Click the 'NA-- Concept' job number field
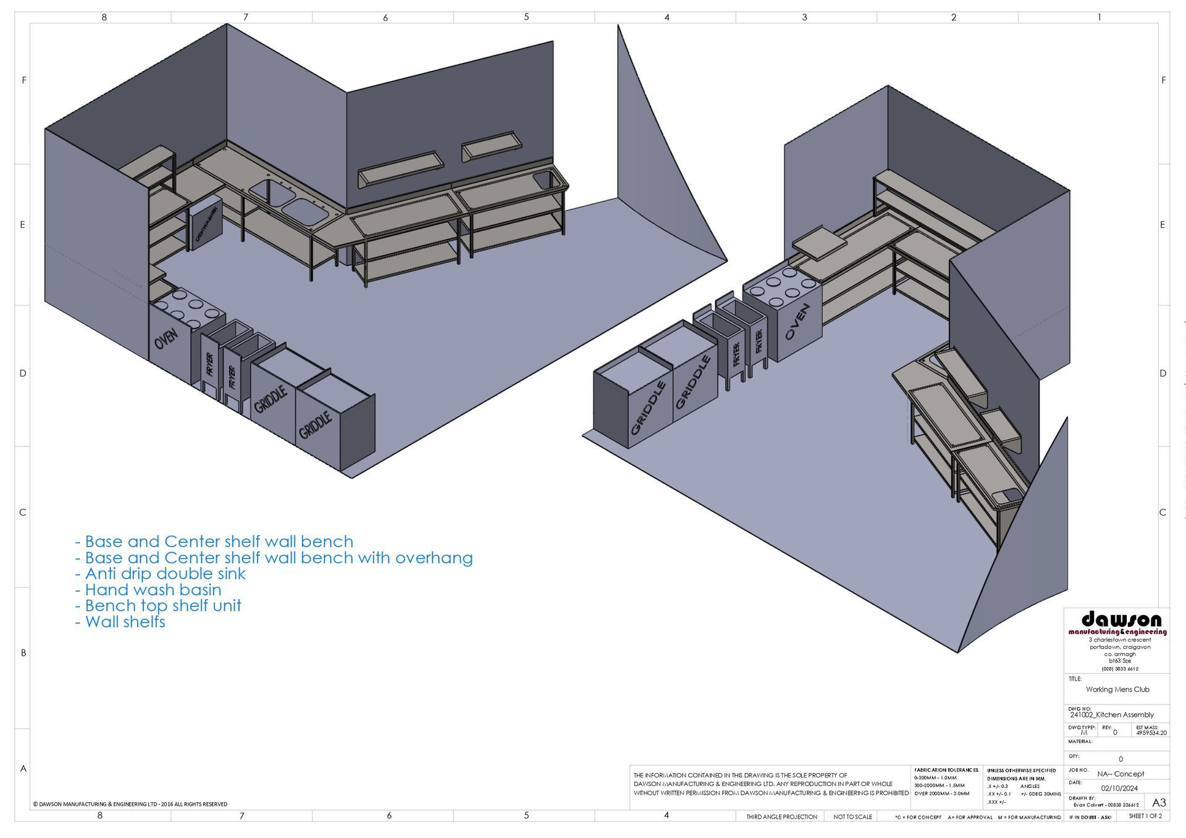Viewport: 1186px width, 838px height. click(1121, 774)
